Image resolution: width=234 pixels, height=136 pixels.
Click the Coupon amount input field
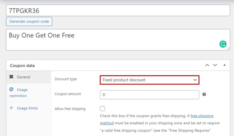pos(149,95)
